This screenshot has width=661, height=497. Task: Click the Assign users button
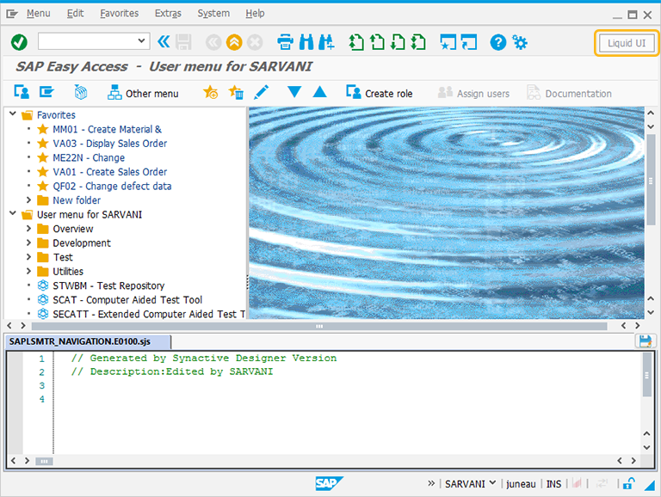[473, 93]
